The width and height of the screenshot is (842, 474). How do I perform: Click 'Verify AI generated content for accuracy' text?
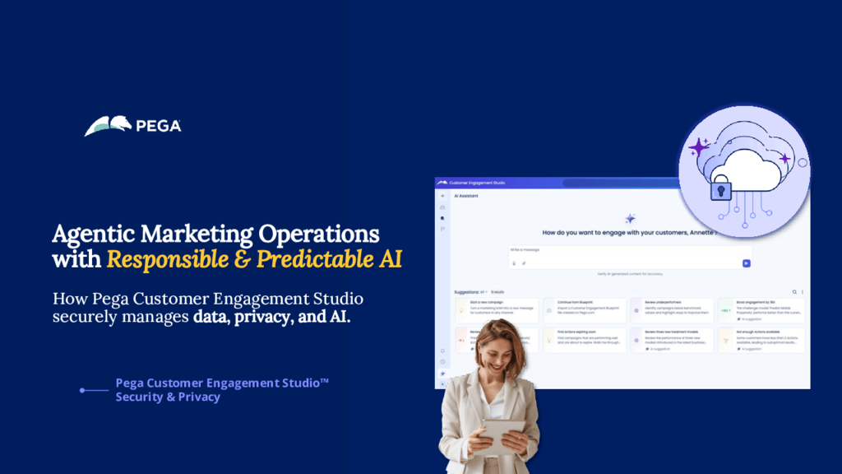(x=630, y=274)
